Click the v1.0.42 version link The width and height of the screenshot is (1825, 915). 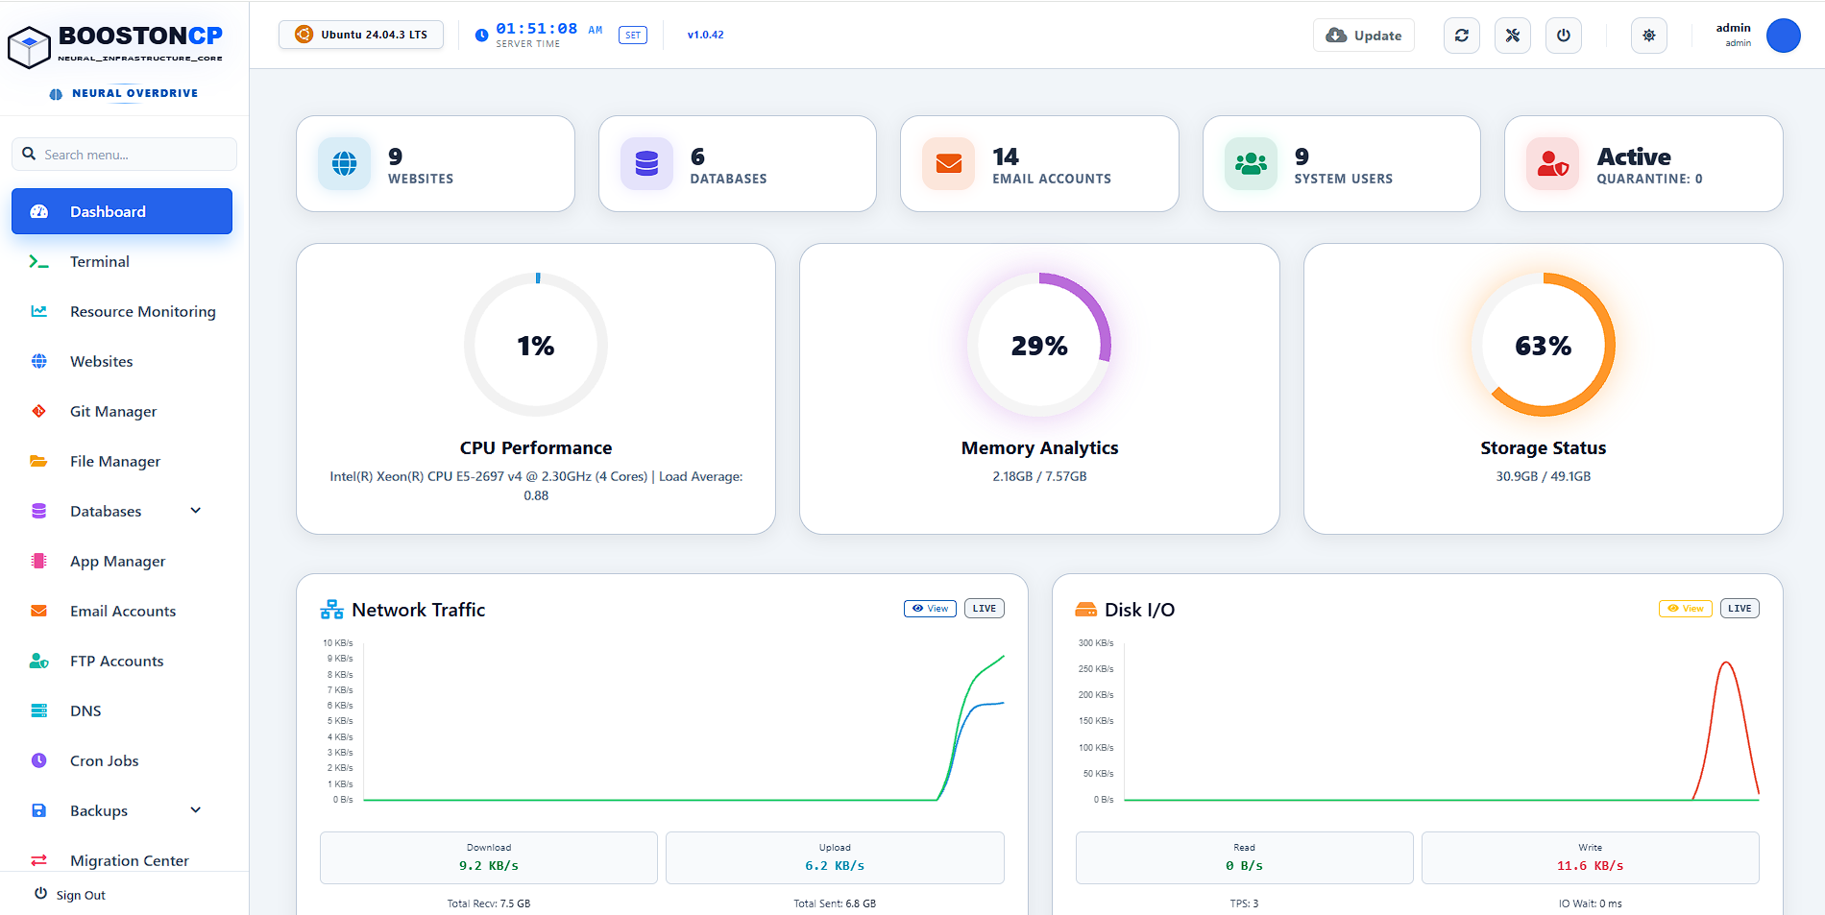click(706, 35)
